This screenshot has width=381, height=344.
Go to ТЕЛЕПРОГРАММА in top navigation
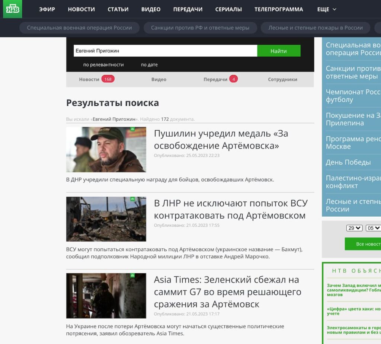tap(279, 9)
